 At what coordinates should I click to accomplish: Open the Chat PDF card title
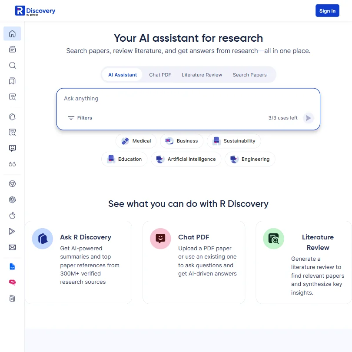193,237
